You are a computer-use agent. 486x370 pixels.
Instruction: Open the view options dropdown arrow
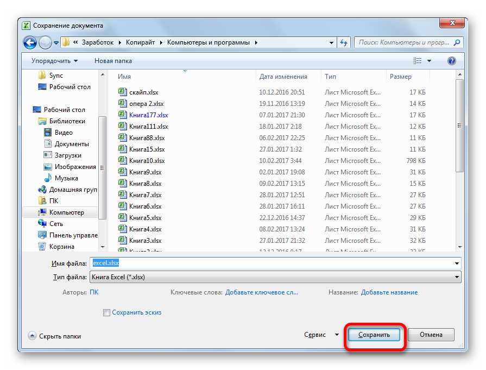(x=429, y=61)
